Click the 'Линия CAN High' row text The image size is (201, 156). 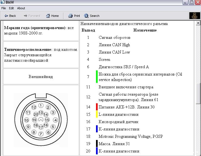[x=114, y=45]
